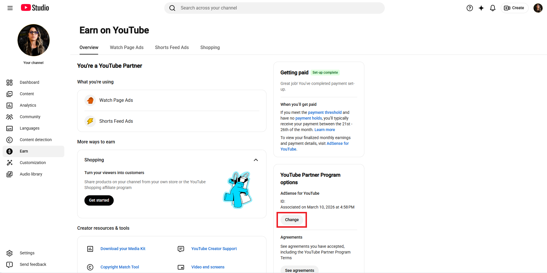The image size is (547, 273).
Task: Open Dashboard from the sidebar
Action: (x=33, y=83)
